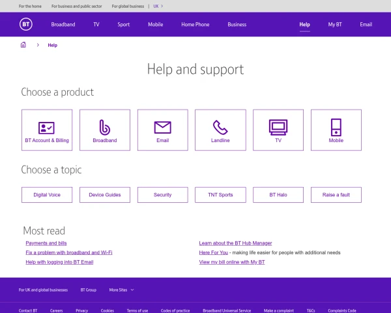The height and width of the screenshot is (313, 391).
Task: Select the Broadband product tile
Action: (x=105, y=130)
